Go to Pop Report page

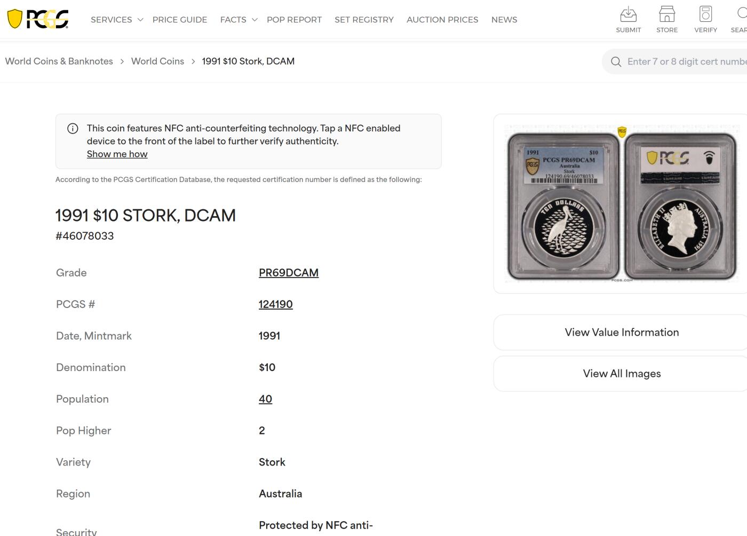coord(294,20)
